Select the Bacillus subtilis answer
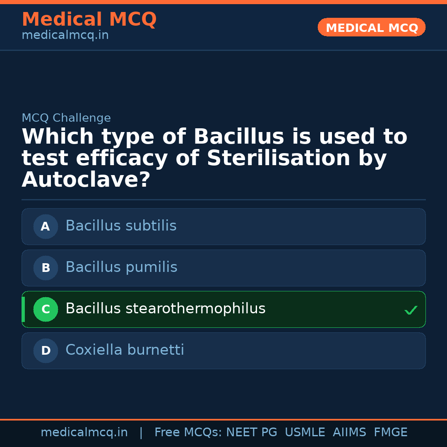Viewport: 447px width, 447px height. coord(121,226)
